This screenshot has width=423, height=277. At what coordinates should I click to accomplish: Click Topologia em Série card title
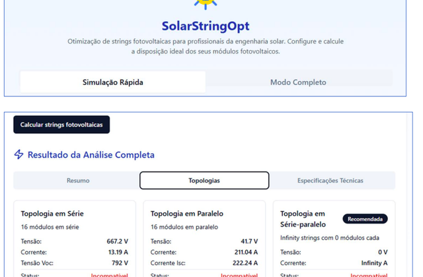52,214
